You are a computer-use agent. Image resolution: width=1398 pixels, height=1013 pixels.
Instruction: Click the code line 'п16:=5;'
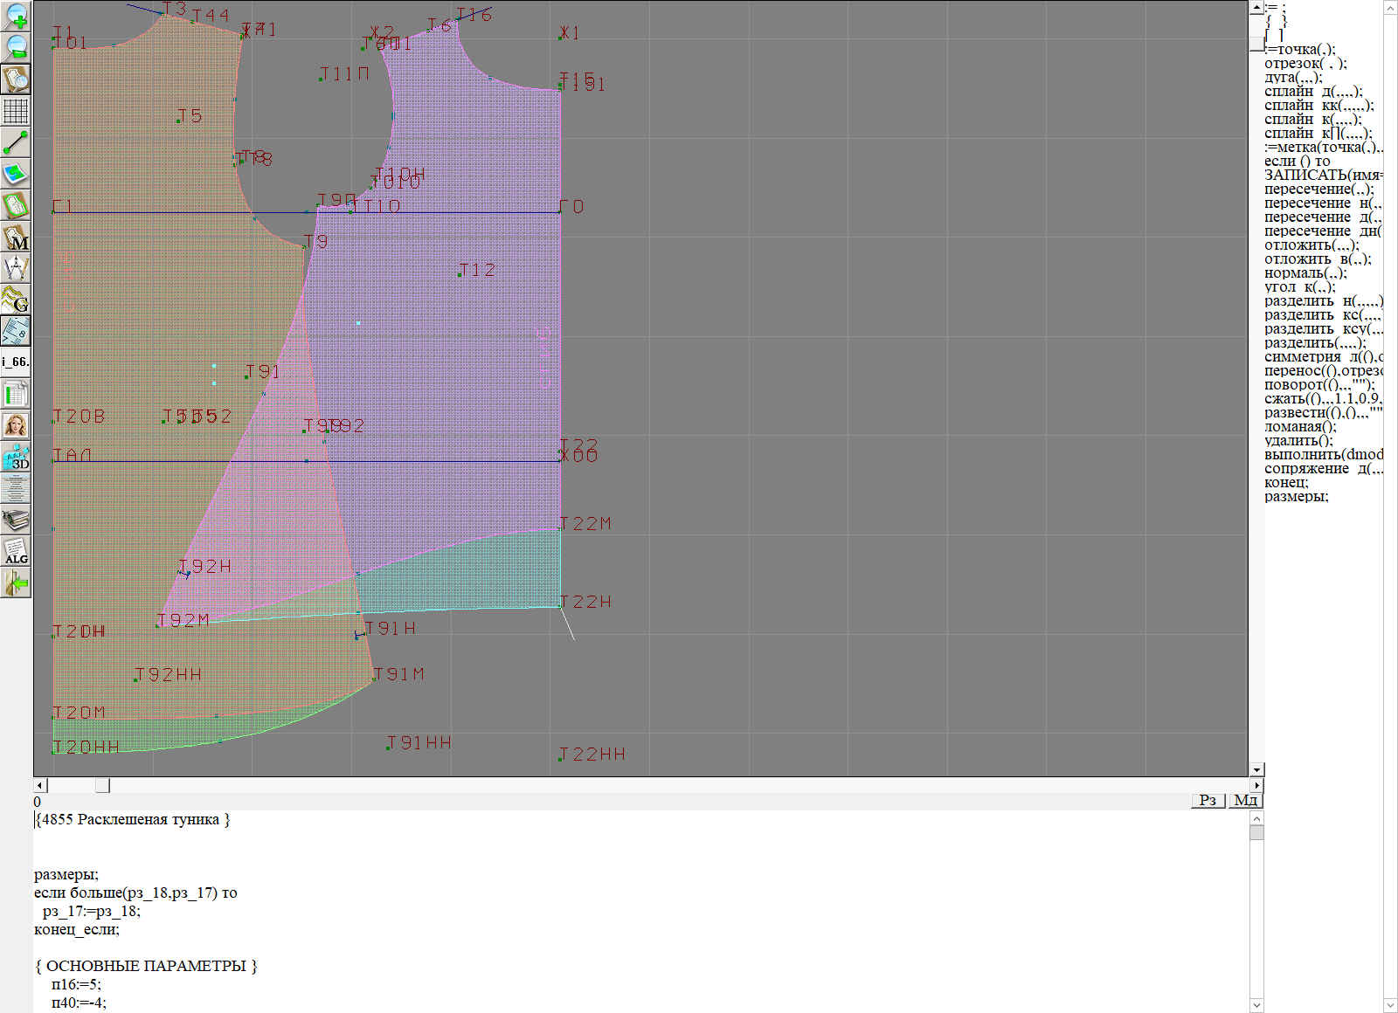pyautogui.click(x=76, y=984)
